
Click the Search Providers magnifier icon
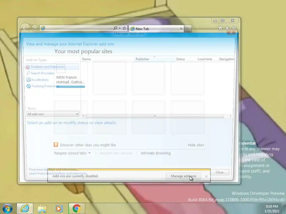[28, 73]
